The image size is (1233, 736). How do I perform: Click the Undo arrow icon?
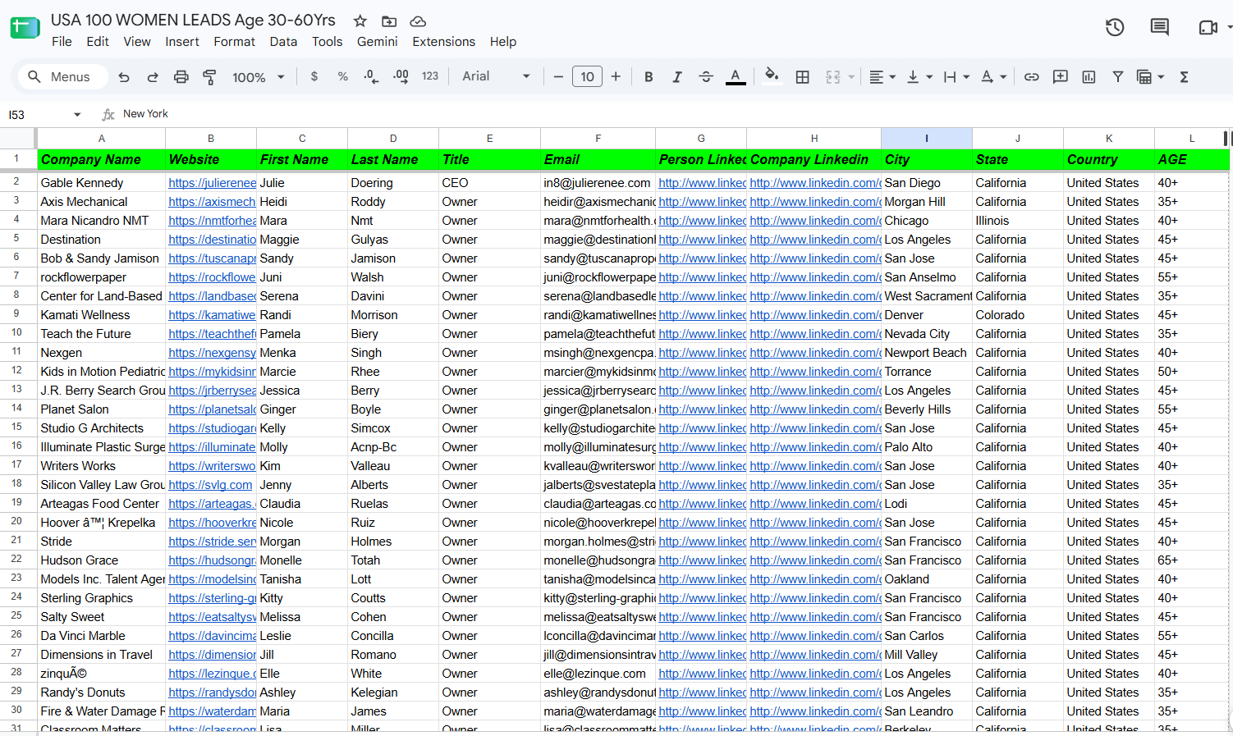pyautogui.click(x=124, y=77)
